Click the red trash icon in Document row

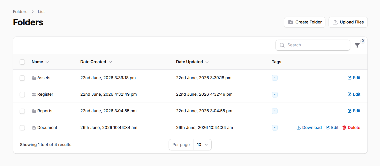coord(344,128)
